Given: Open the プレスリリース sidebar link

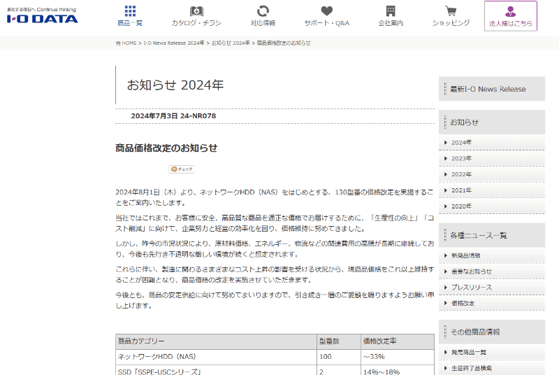Looking at the screenshot, I should click(x=471, y=288).
